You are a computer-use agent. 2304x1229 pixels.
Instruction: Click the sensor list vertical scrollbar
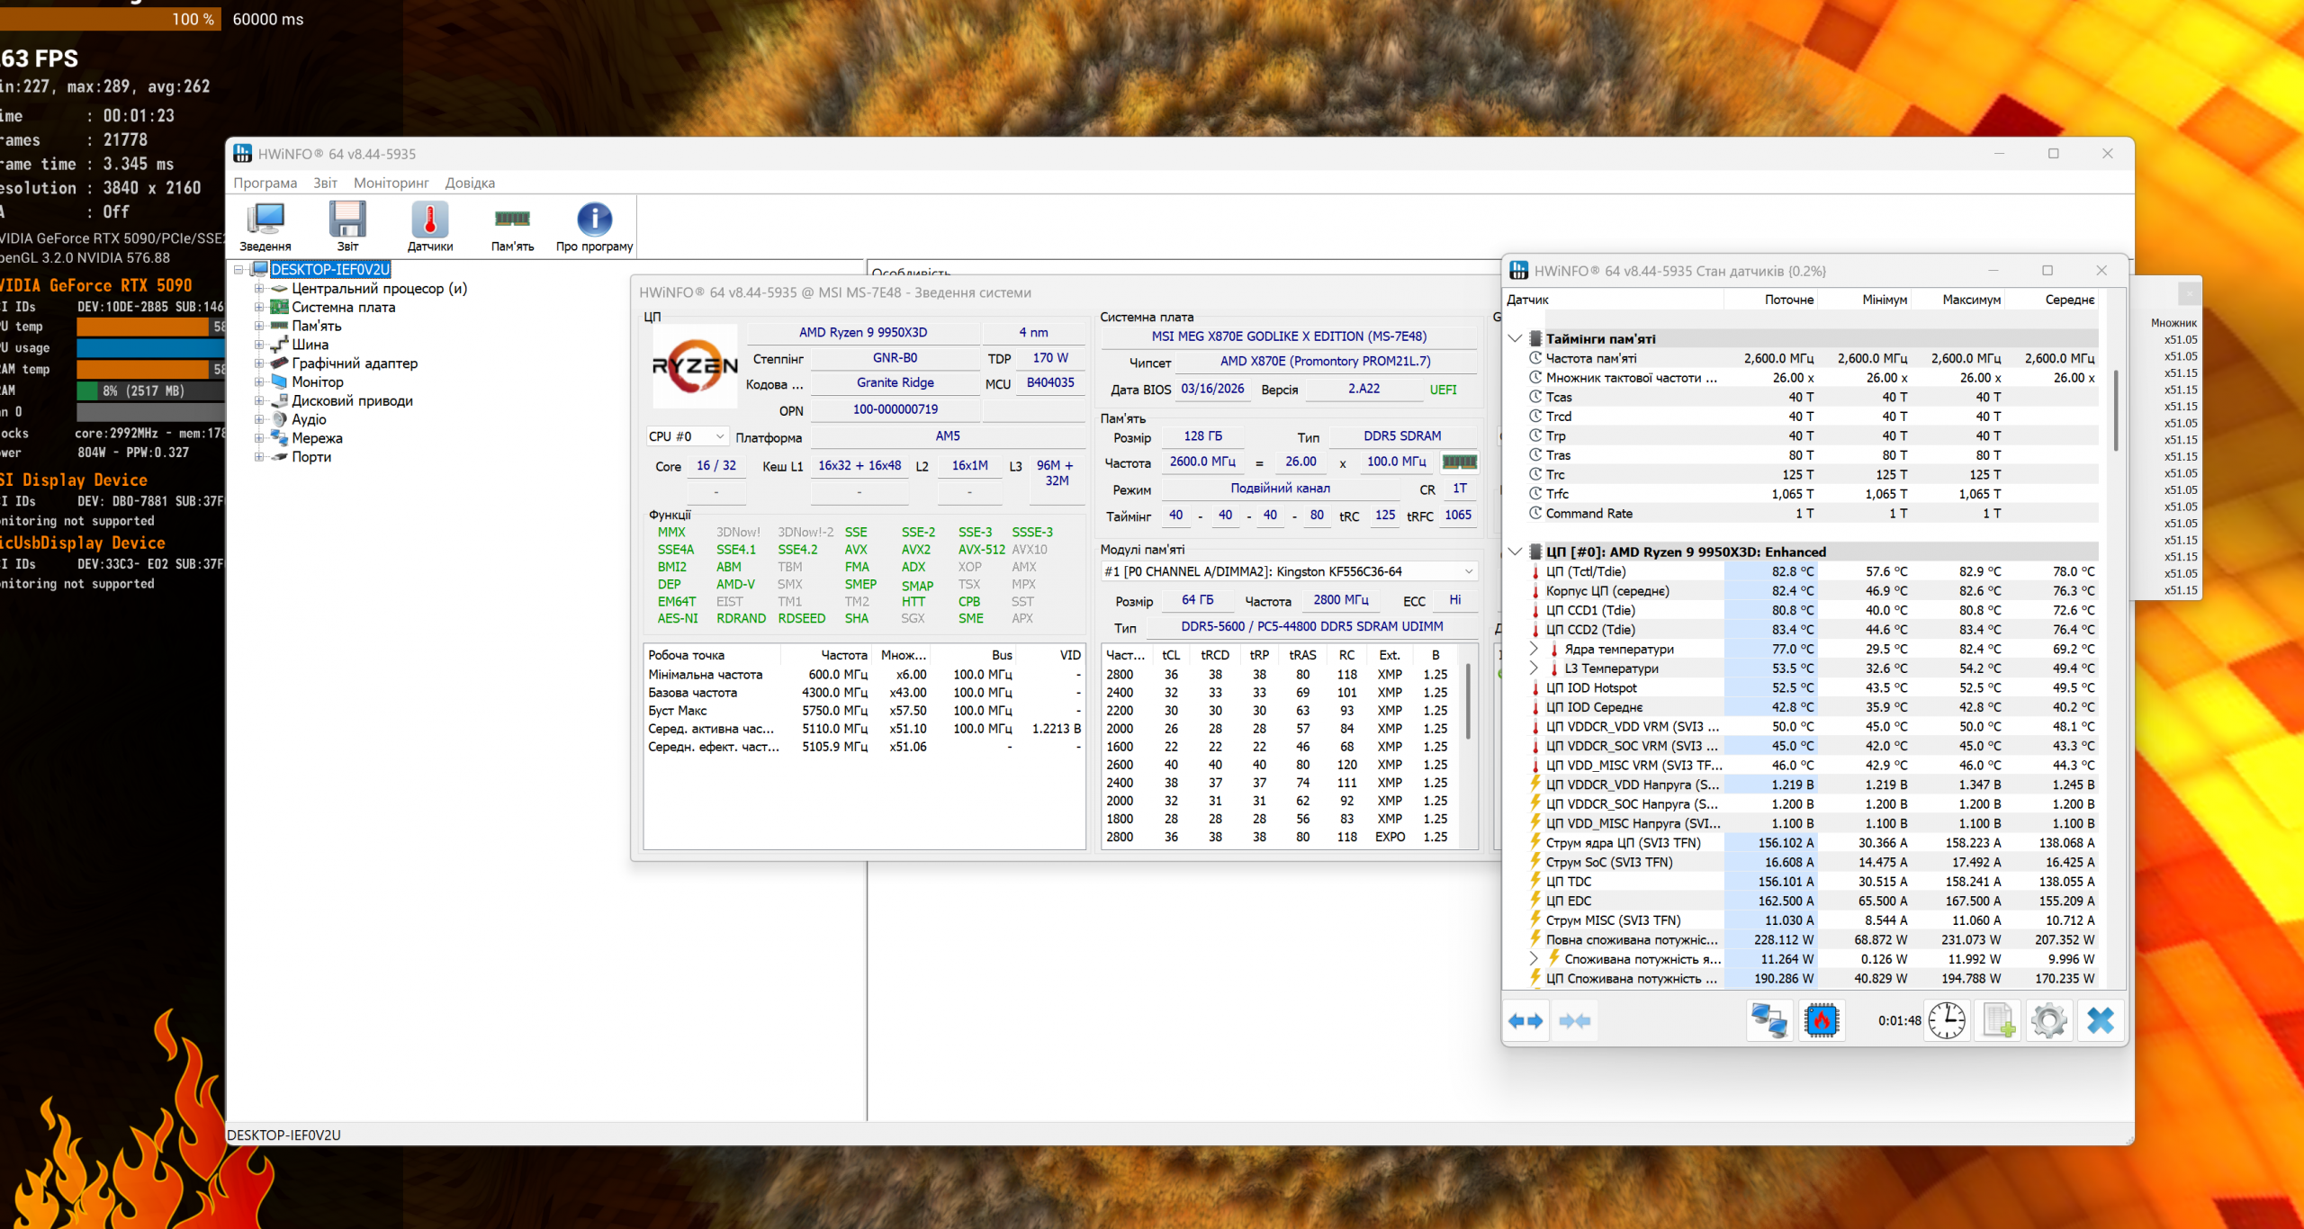[2115, 409]
